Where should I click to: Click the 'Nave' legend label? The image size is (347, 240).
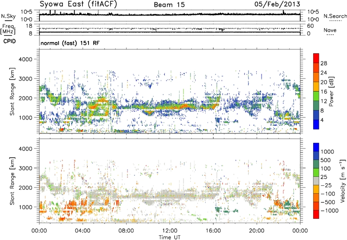[x=330, y=30]
